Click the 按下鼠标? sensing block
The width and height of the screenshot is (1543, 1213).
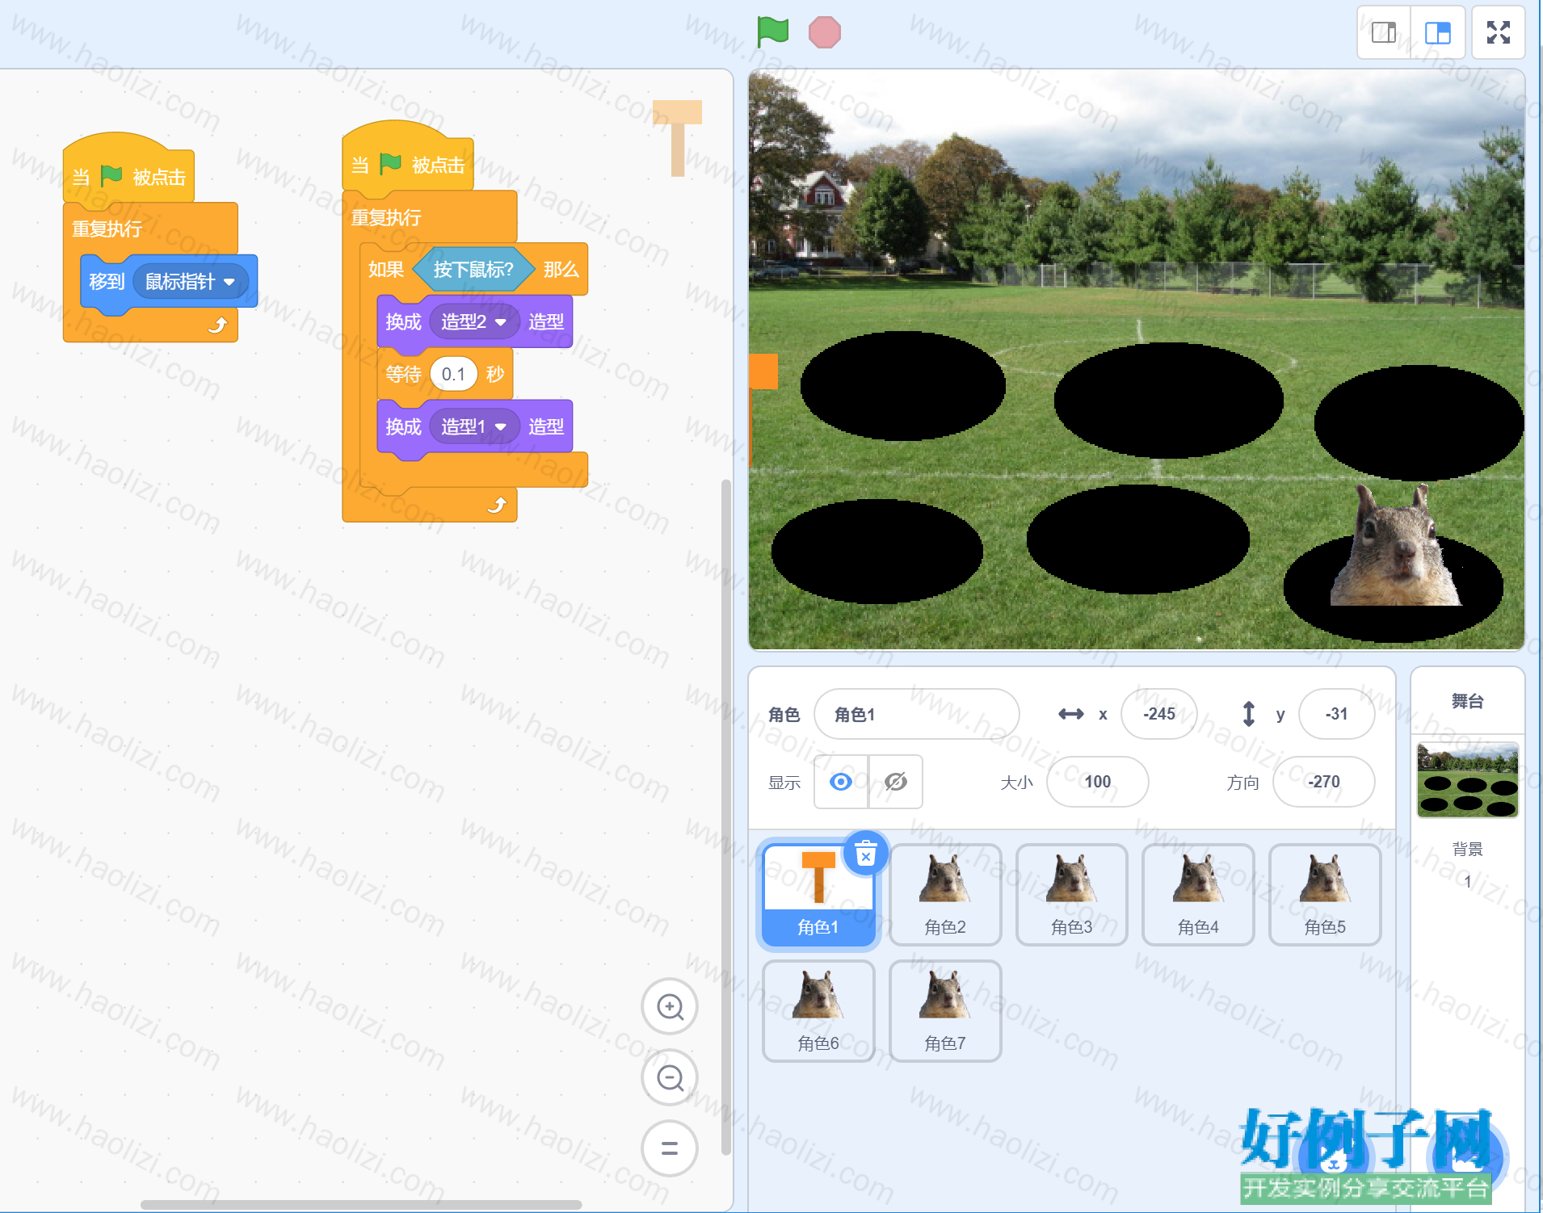tap(473, 270)
